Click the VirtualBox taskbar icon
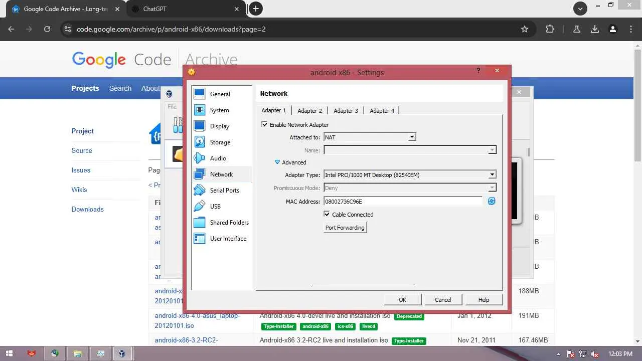Viewport: 642px width, 361px height. [x=121, y=353]
